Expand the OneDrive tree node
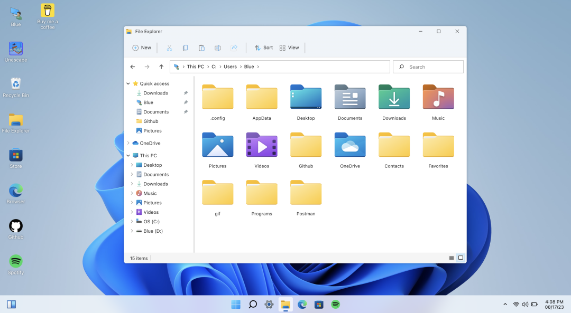 coord(128,143)
